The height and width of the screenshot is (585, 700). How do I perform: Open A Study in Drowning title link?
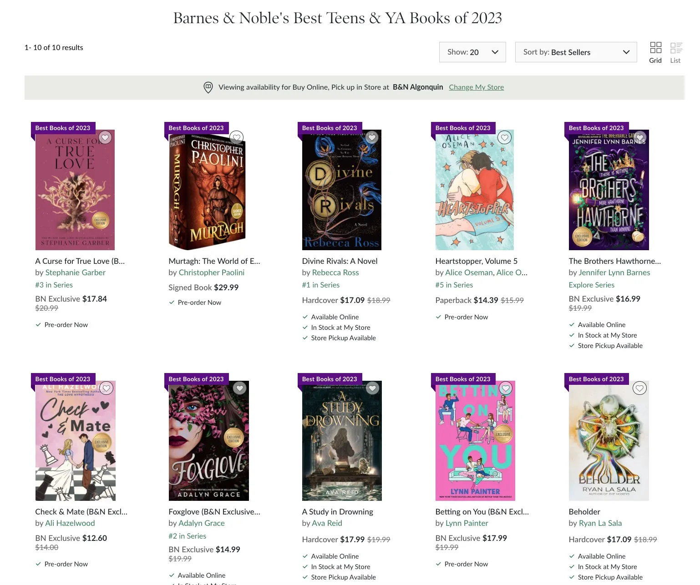coord(338,512)
